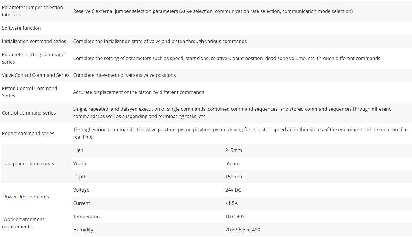Select the 10℃-40℃ temperature value
Viewport: 412px width, 237px height.
(x=236, y=216)
